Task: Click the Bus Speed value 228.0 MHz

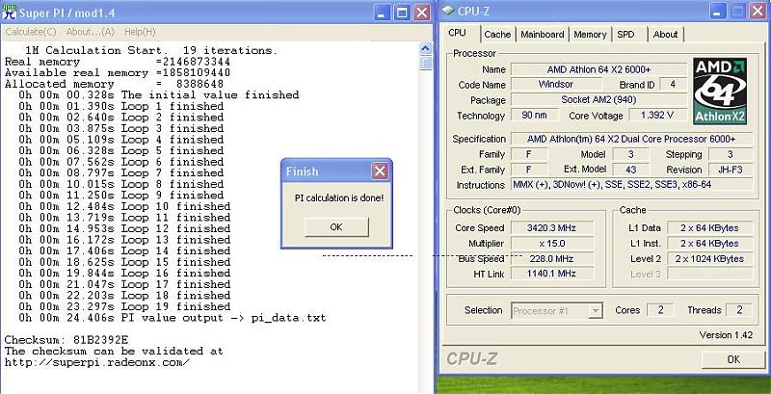Action: 552,258
